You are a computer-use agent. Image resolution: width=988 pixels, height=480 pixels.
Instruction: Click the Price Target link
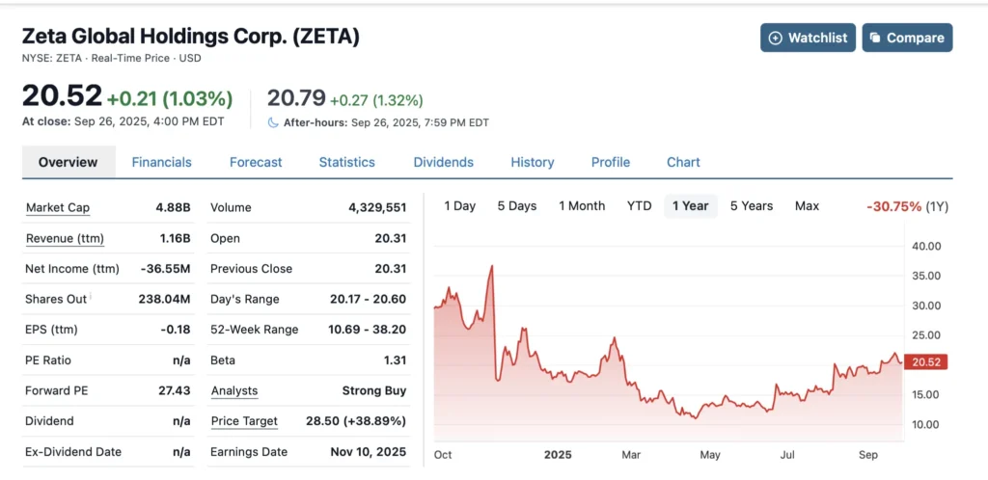point(243,421)
